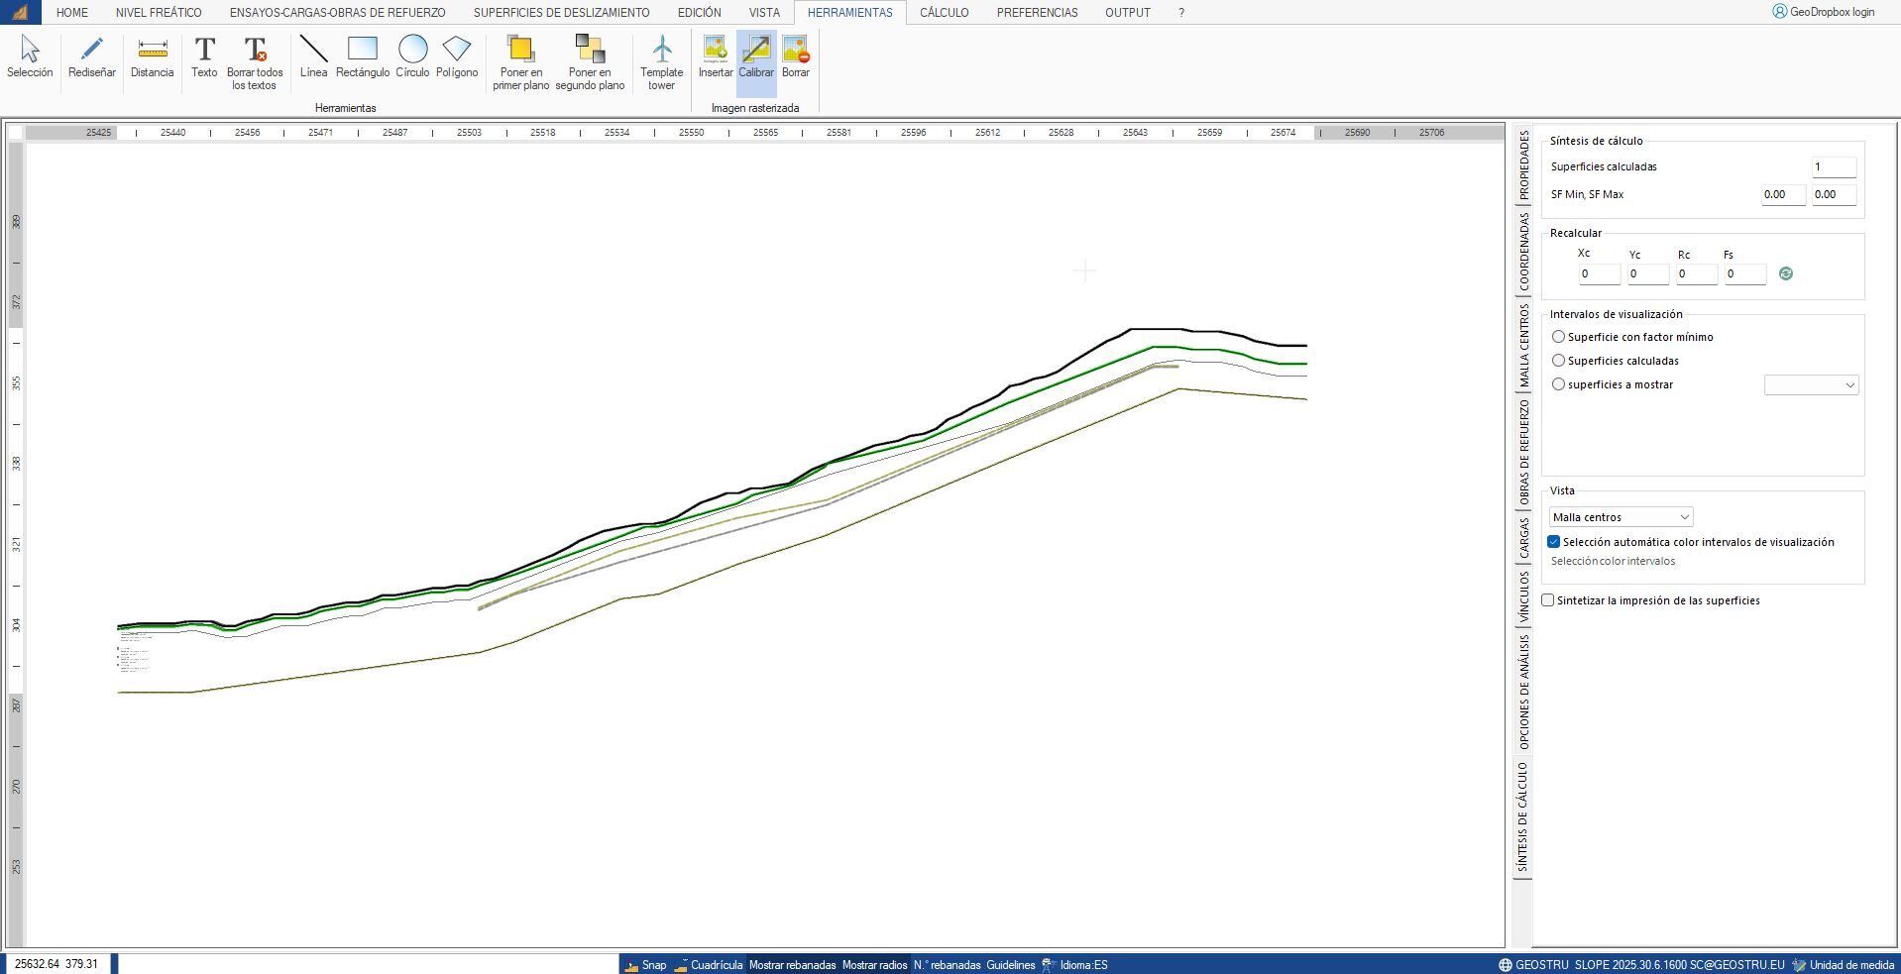
Task: Select the Selección arrow tool
Action: pos(29,59)
